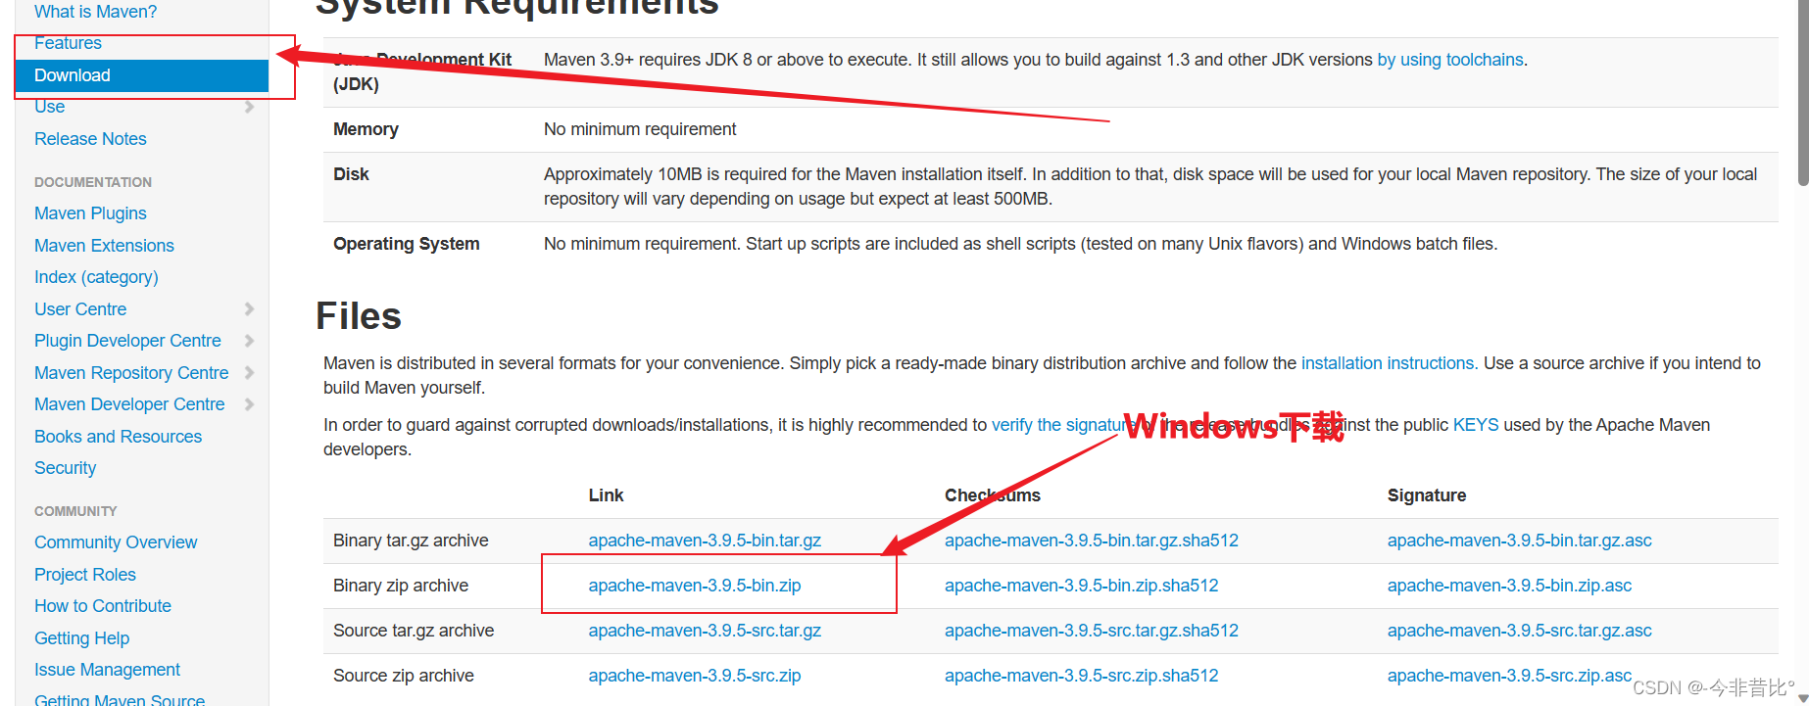Image resolution: width=1809 pixels, height=706 pixels.
Task: Click the 'Source zip archive' row label
Action: click(x=404, y=676)
